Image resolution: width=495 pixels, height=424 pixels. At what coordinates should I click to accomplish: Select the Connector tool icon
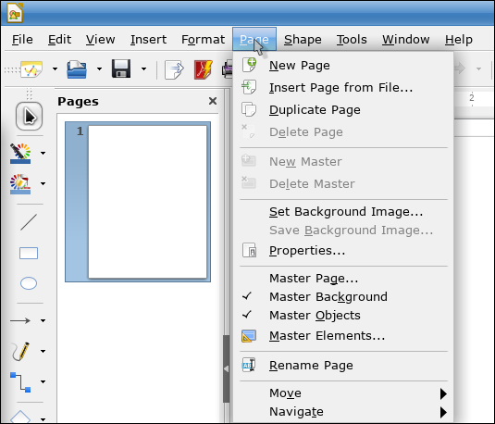click(20, 382)
